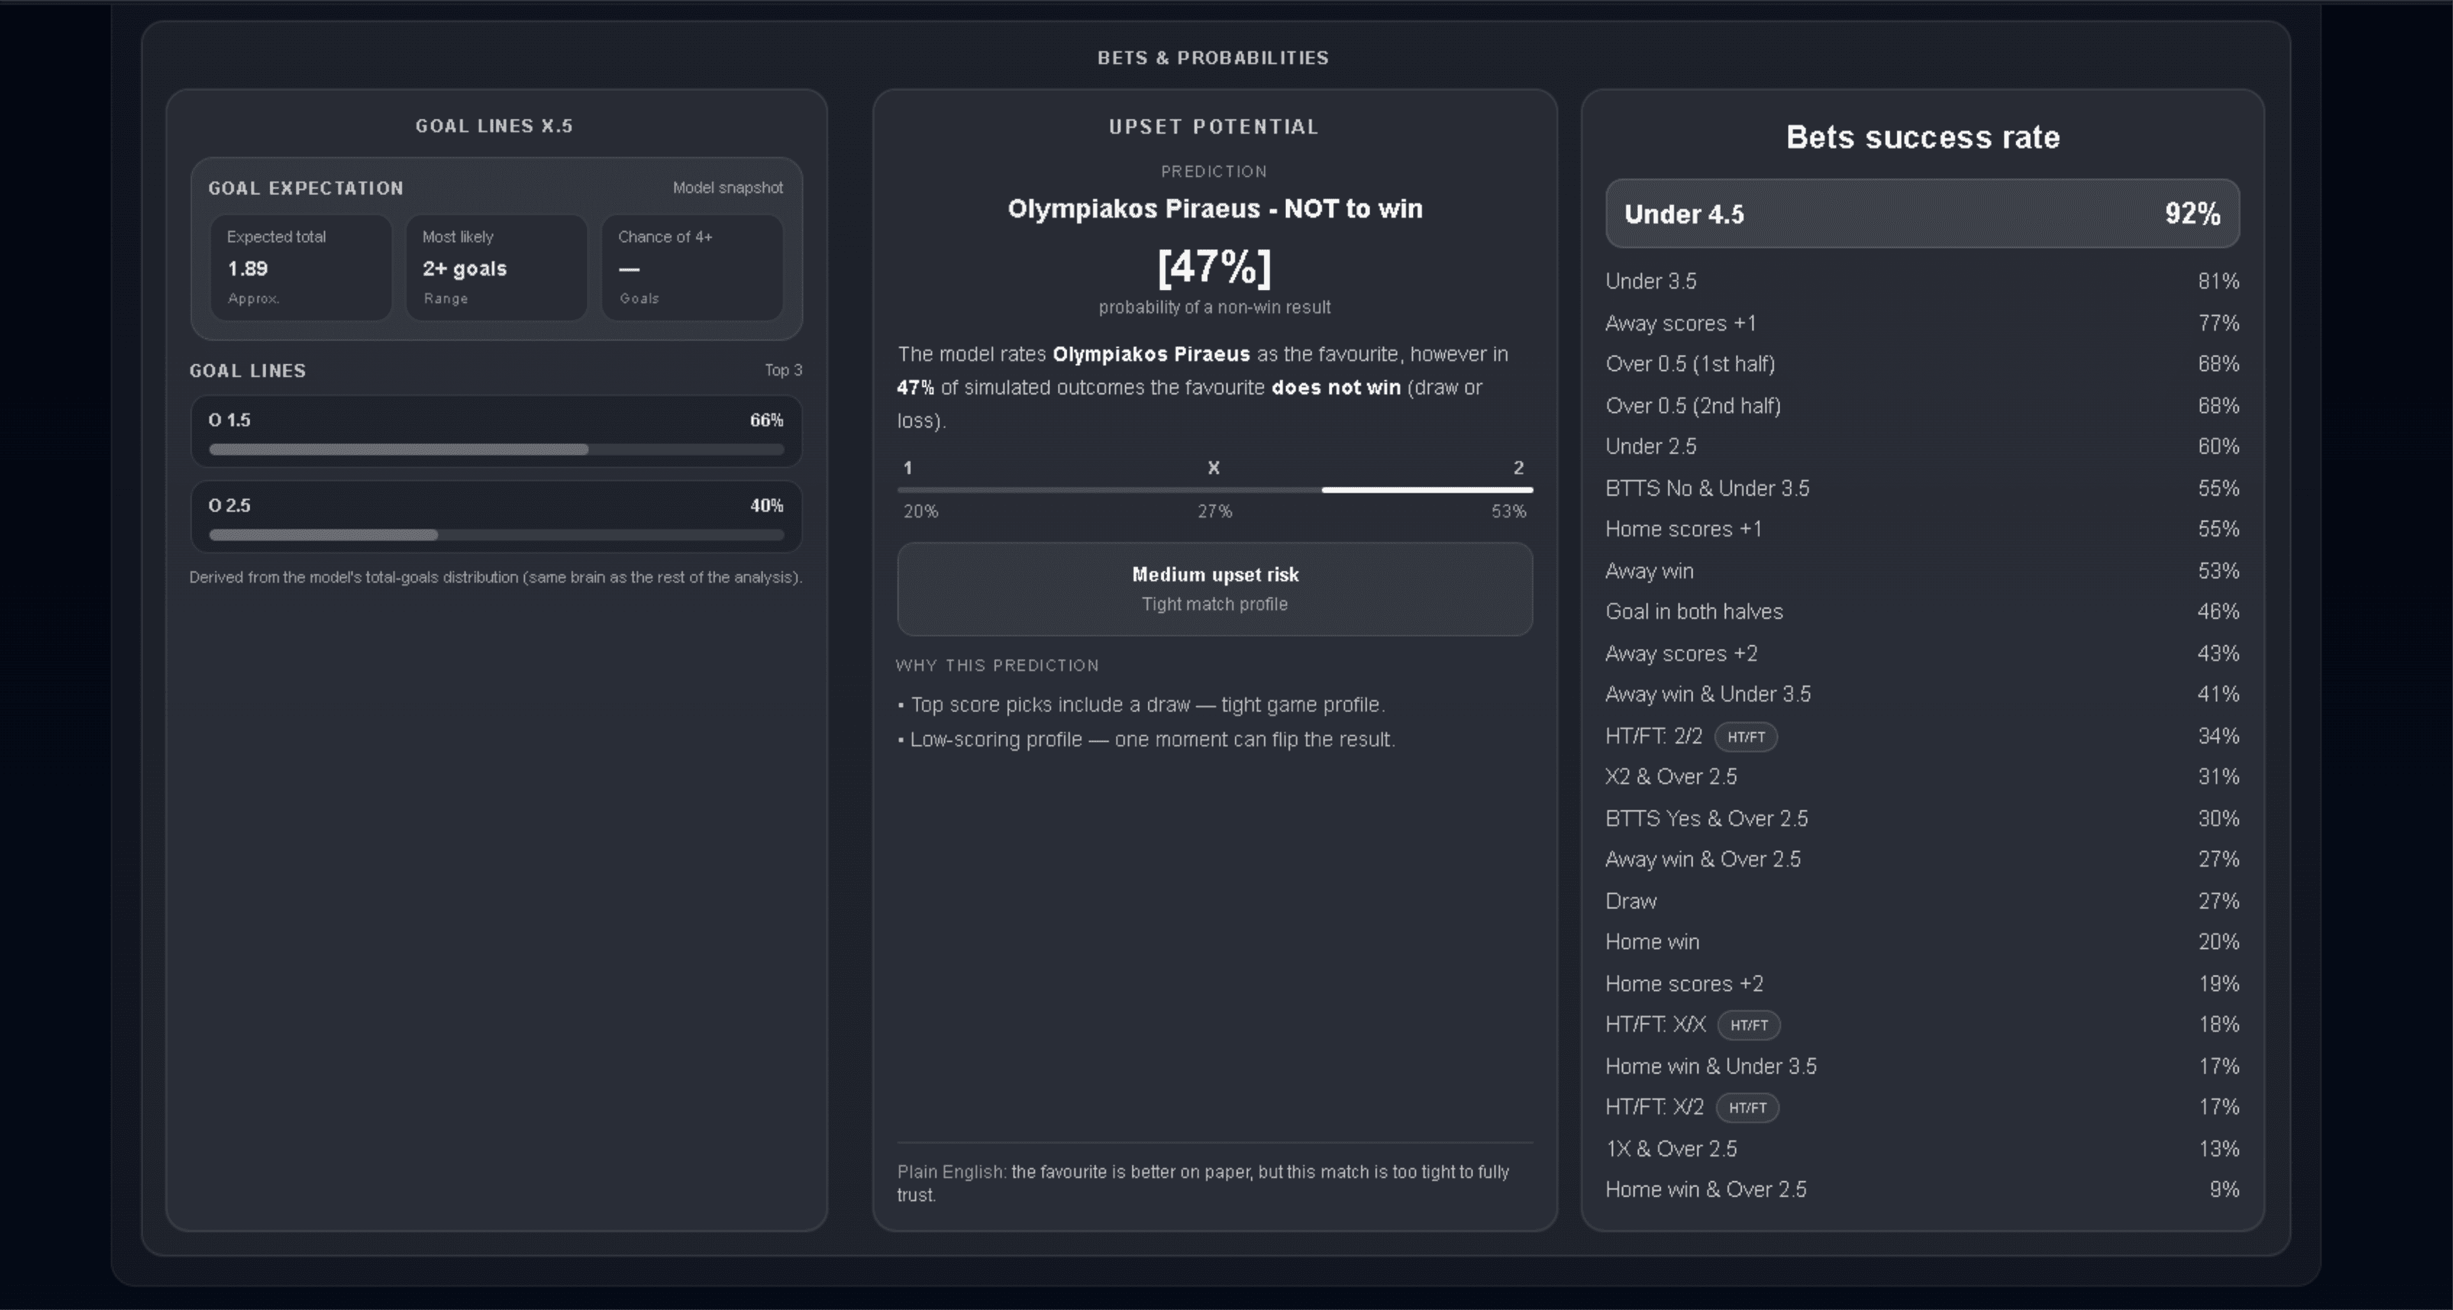Click the HT/FT badge next to HT/FT 2/2
Viewport: 2453px width, 1310px height.
point(1745,737)
